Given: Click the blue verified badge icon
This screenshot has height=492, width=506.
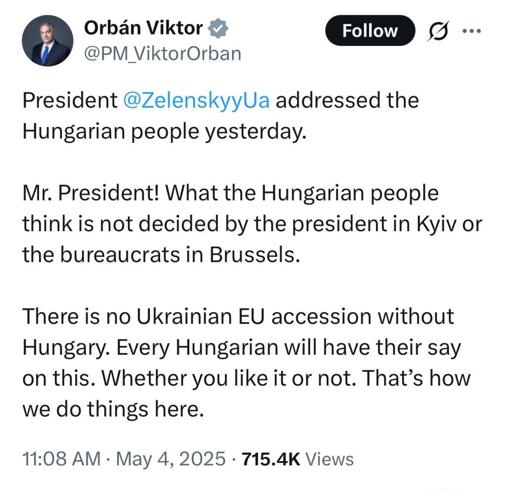Looking at the screenshot, I should pyautogui.click(x=218, y=28).
